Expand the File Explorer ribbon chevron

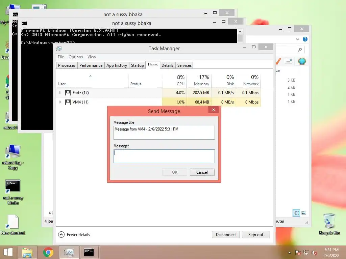[x=297, y=39]
